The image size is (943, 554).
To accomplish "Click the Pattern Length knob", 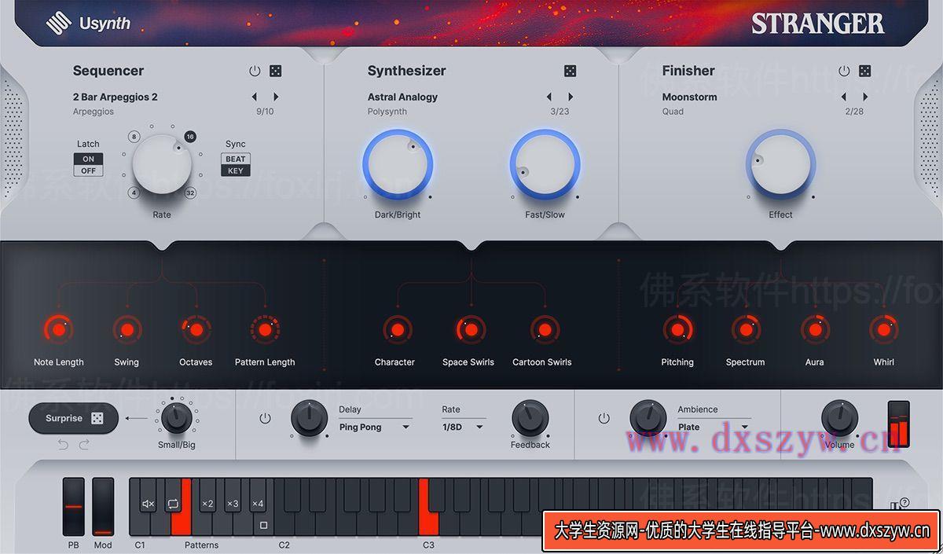I will 265,329.
